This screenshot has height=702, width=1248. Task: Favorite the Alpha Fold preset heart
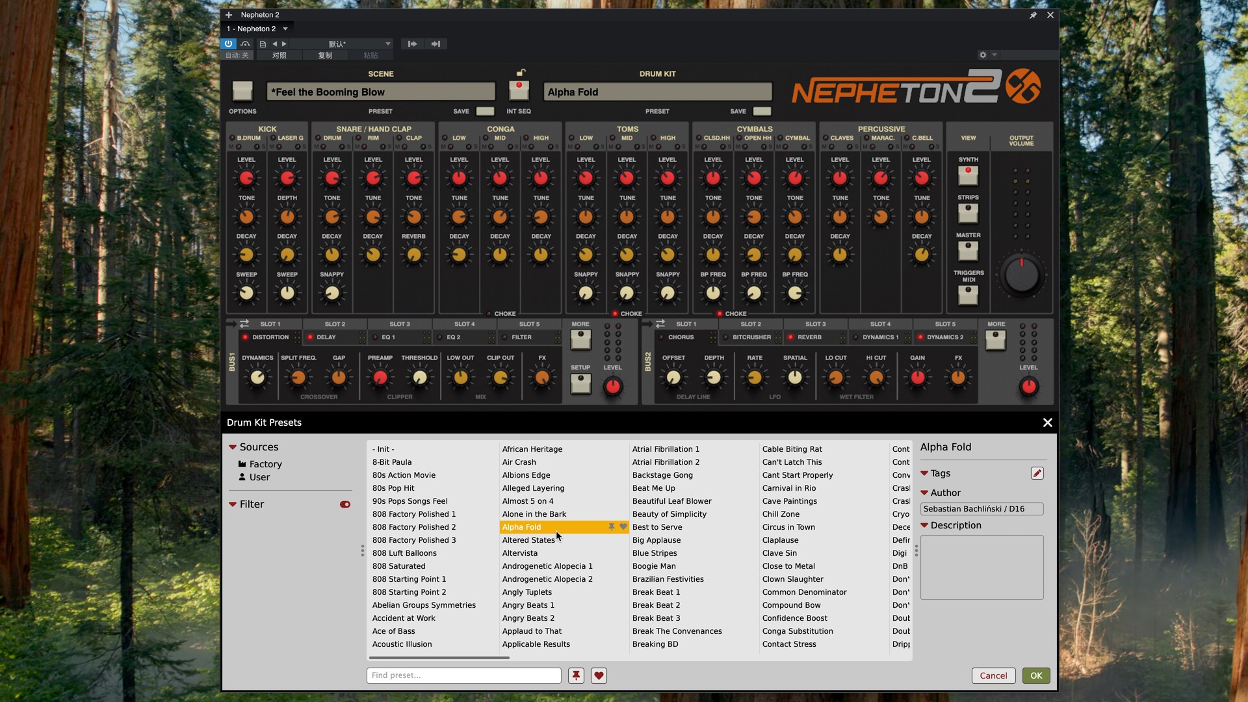[x=623, y=527]
